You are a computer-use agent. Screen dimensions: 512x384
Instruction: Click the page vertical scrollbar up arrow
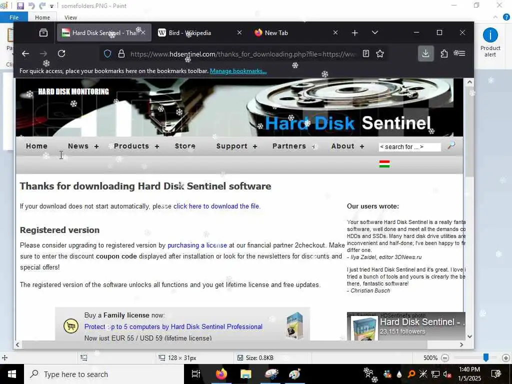[469, 82]
